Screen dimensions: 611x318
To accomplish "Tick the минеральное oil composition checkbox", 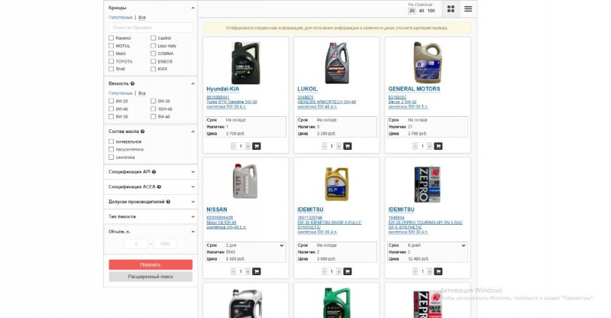I will (112, 141).
